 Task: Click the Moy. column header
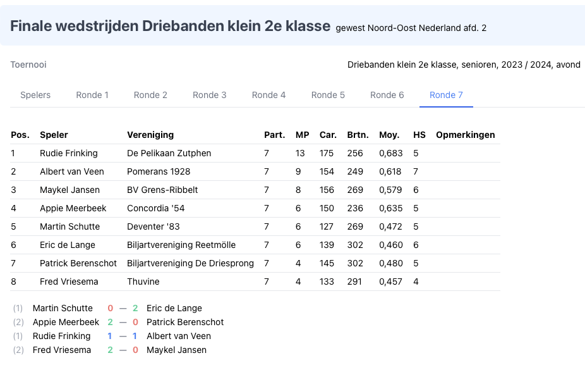coord(389,135)
